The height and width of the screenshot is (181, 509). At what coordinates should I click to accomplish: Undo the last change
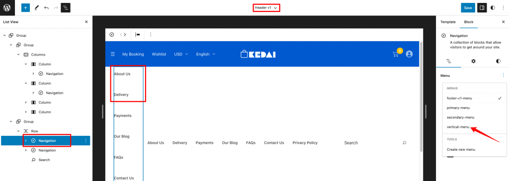[x=46, y=7]
